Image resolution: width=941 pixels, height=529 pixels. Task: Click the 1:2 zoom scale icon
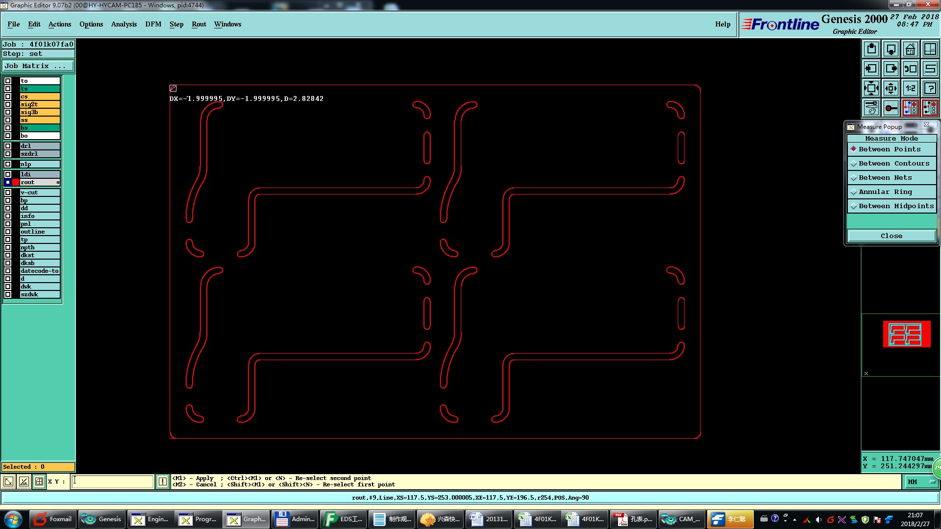coord(910,88)
